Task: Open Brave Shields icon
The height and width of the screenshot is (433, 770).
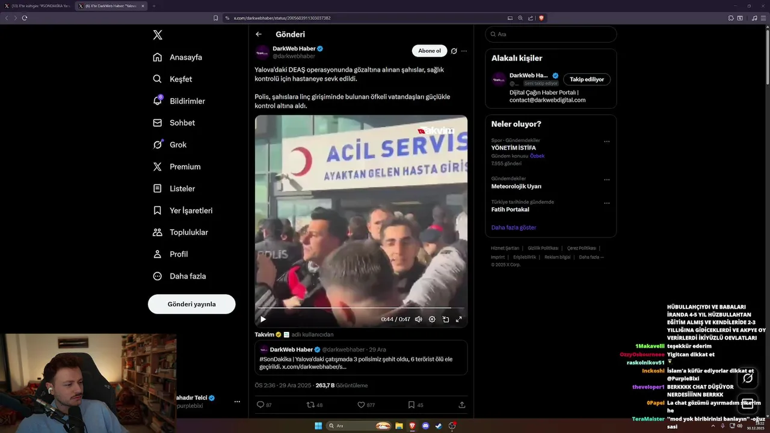Action: [x=541, y=18]
